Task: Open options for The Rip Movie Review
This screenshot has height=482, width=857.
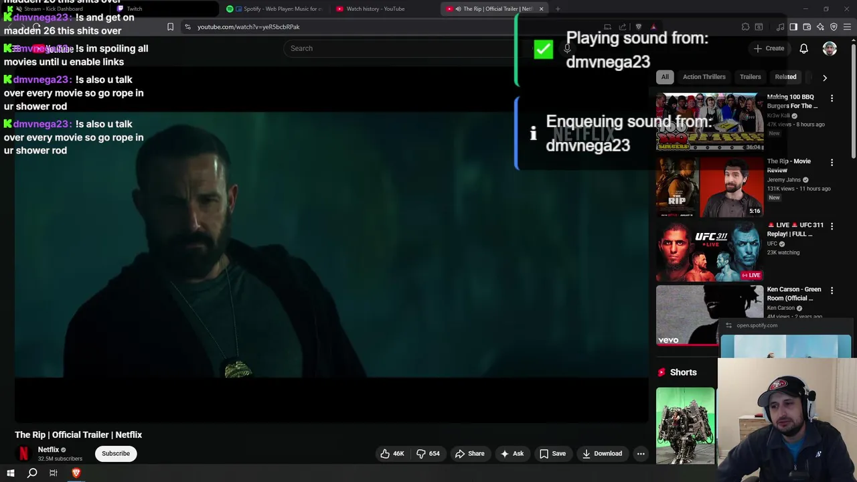Action: click(x=832, y=163)
